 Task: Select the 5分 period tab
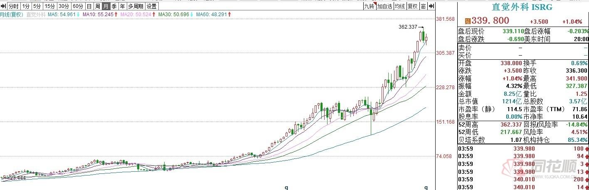click(x=37, y=6)
